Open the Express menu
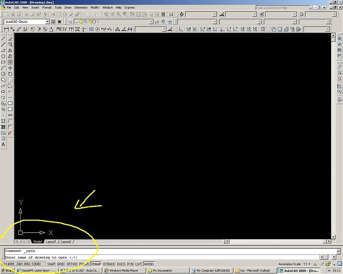The image size is (343, 274). tap(130, 7)
